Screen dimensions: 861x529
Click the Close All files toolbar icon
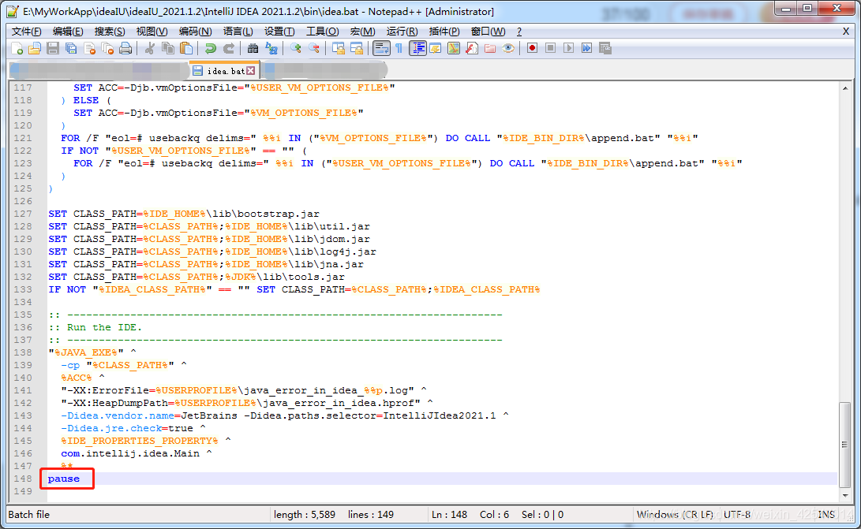(x=107, y=49)
